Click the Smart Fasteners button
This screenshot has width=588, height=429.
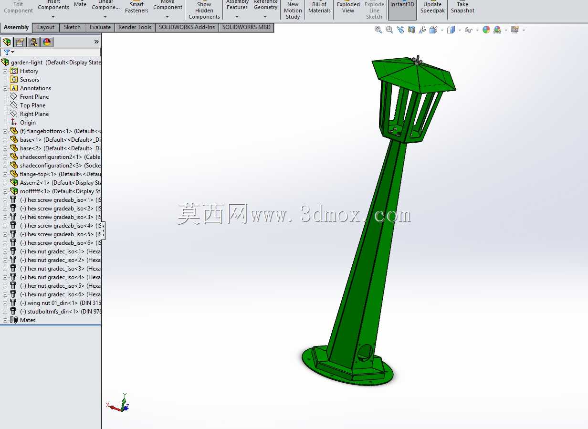click(x=136, y=7)
